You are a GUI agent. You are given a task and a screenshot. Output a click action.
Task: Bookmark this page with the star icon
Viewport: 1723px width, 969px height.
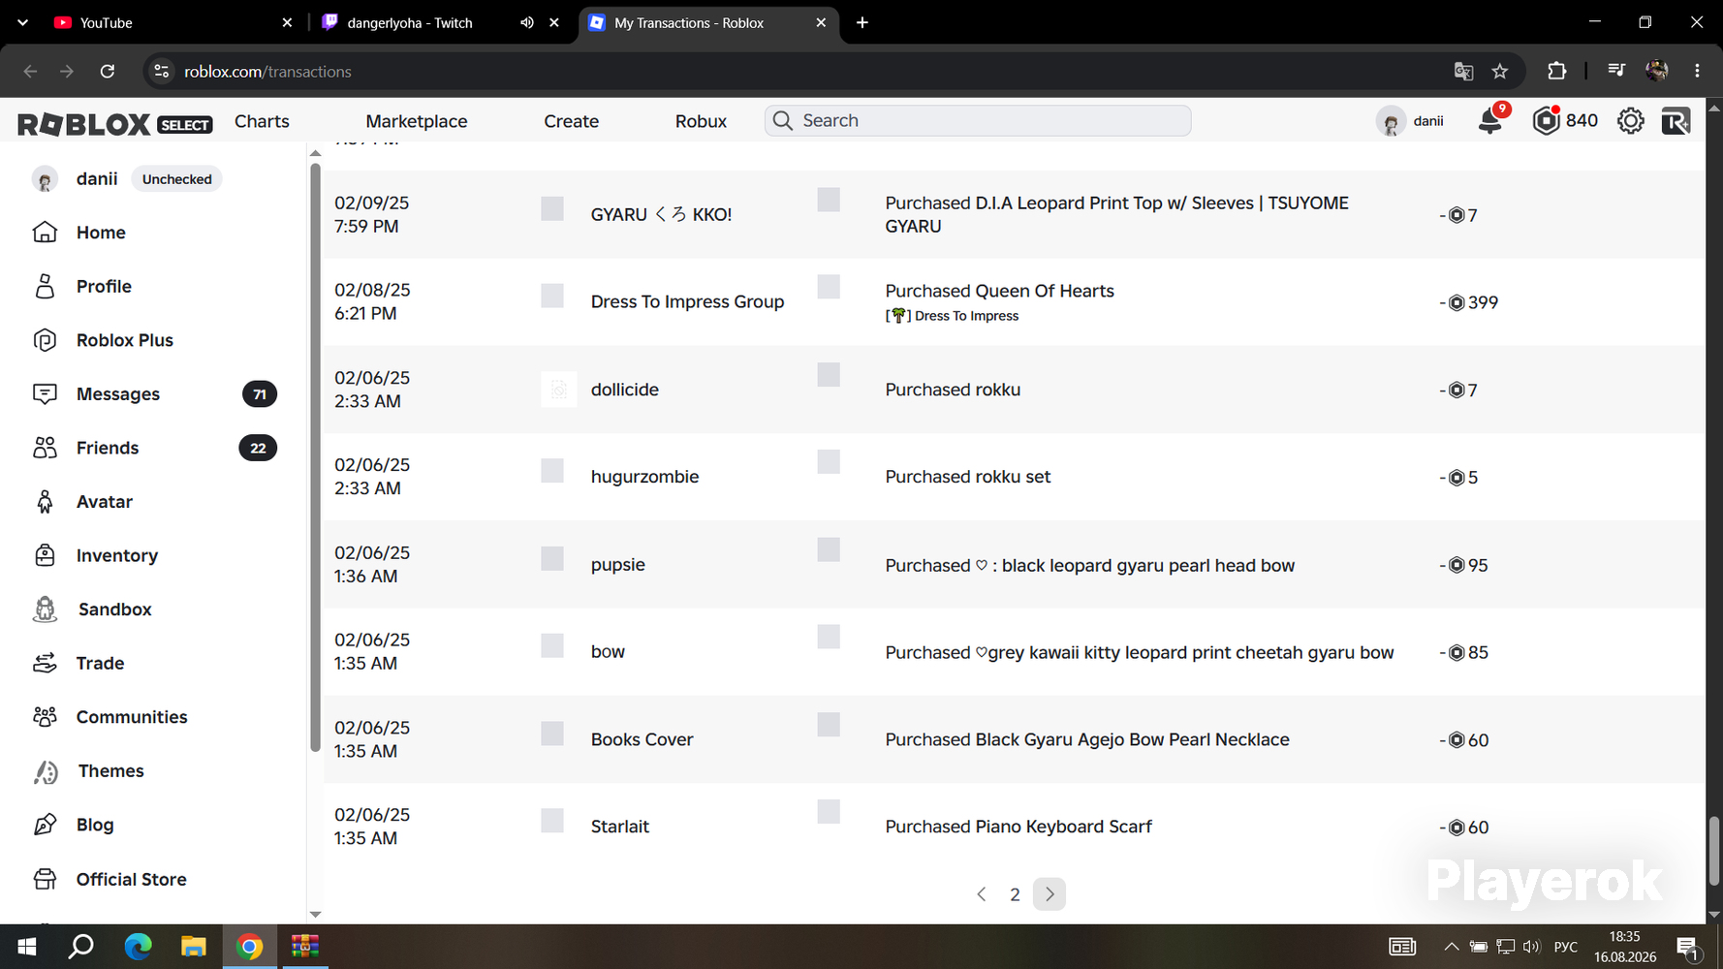(x=1500, y=72)
